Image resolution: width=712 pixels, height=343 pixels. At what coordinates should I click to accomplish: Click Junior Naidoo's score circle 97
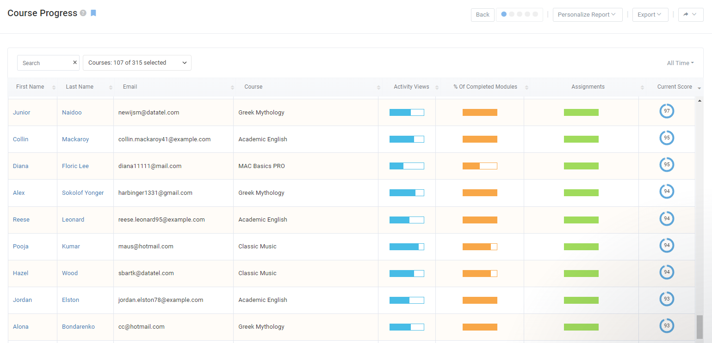667,111
